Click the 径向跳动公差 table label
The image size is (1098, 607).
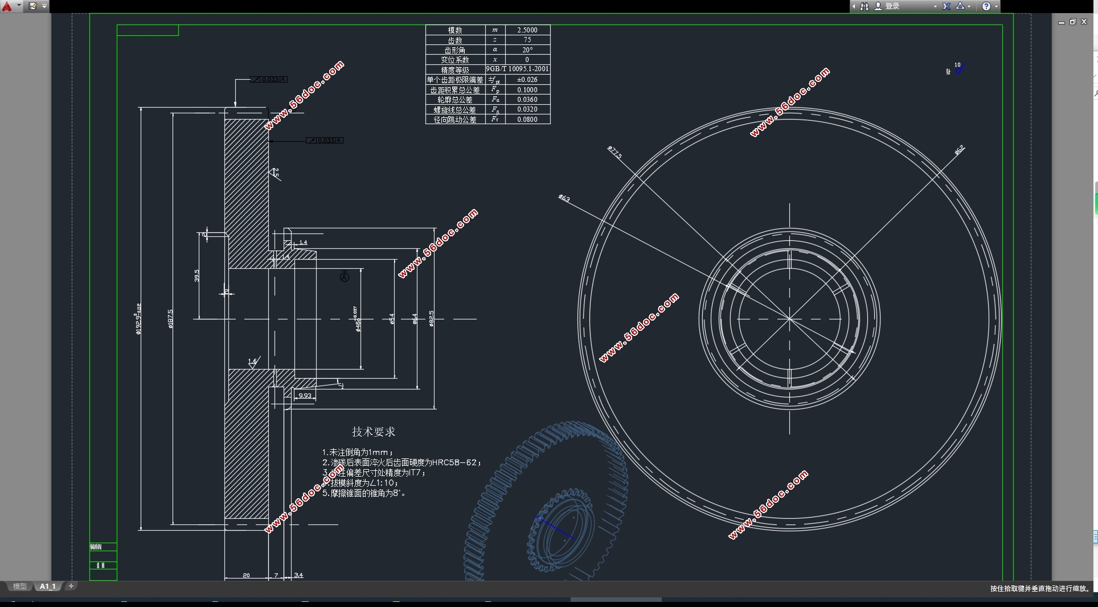455,120
